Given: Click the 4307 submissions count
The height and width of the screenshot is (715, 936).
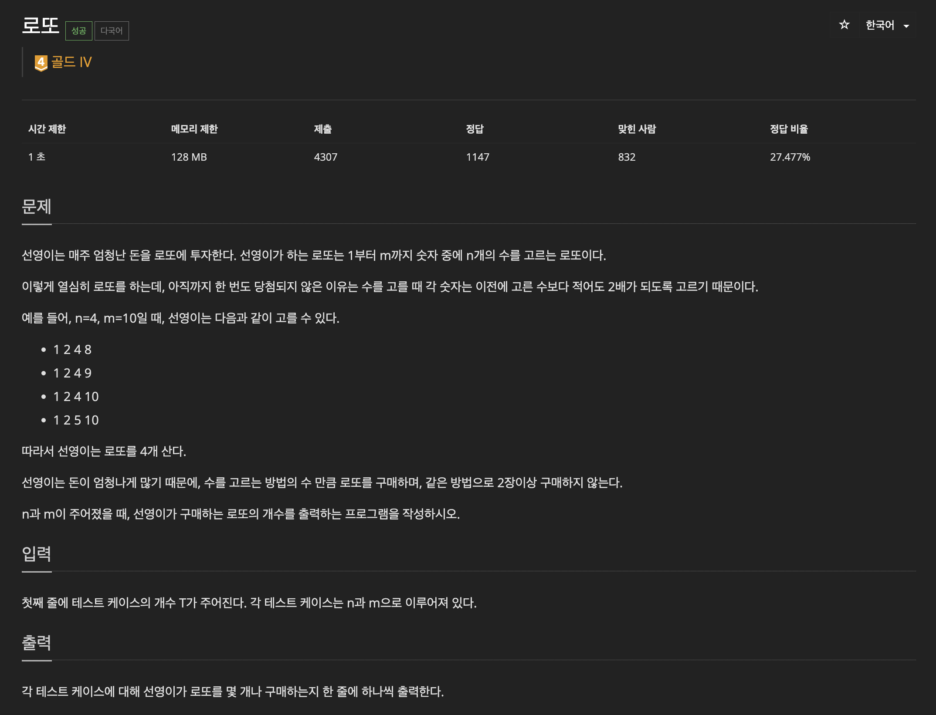Looking at the screenshot, I should (326, 157).
